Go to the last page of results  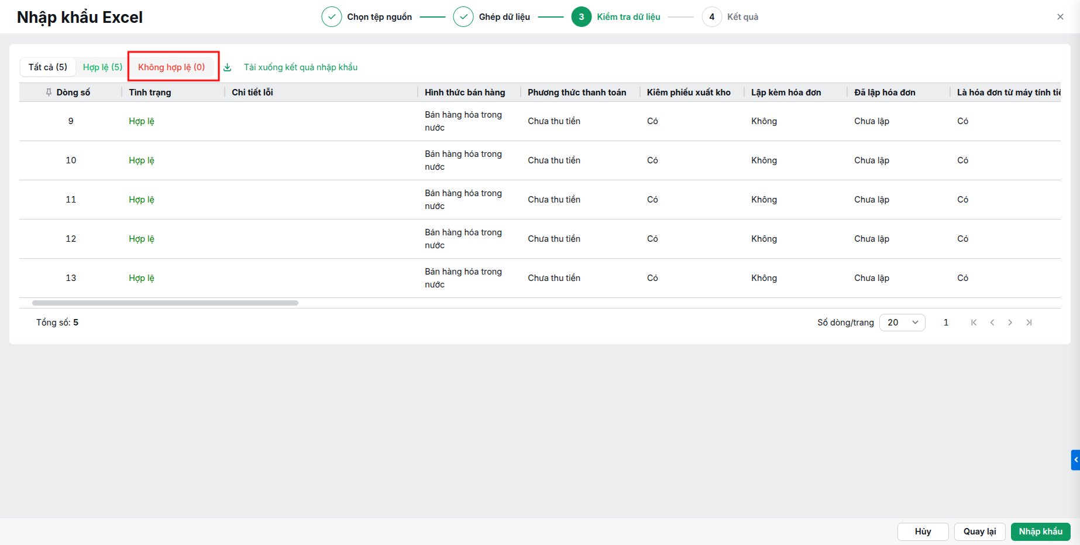pos(1029,323)
